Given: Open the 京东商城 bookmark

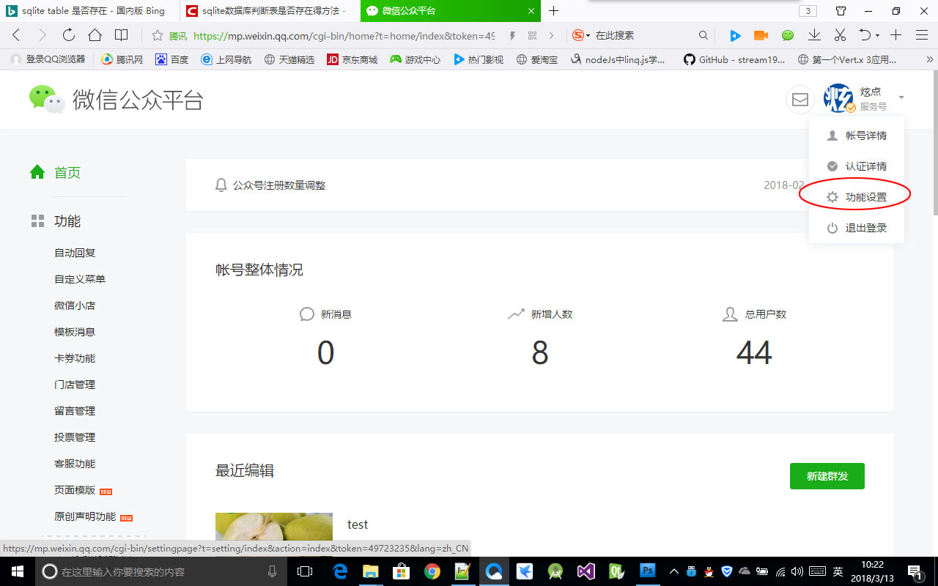Looking at the screenshot, I should [352, 59].
